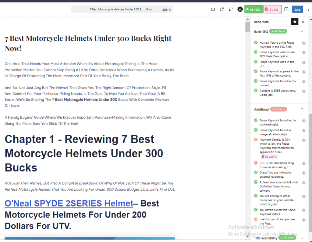Open help for unused Focus Keyword check
This screenshot has width=312, height=242.
tap(304, 210)
